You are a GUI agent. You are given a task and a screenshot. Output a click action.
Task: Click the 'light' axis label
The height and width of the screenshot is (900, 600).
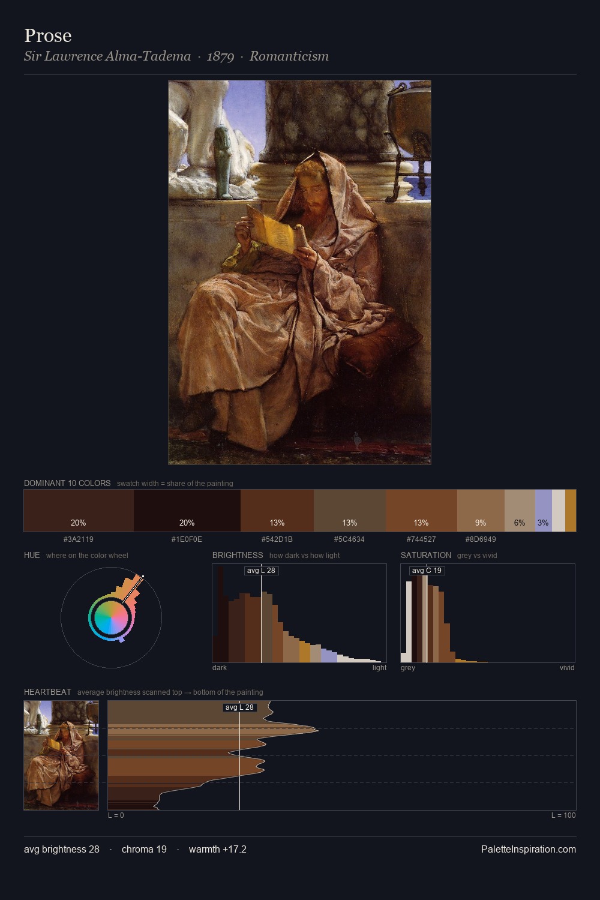point(379,668)
